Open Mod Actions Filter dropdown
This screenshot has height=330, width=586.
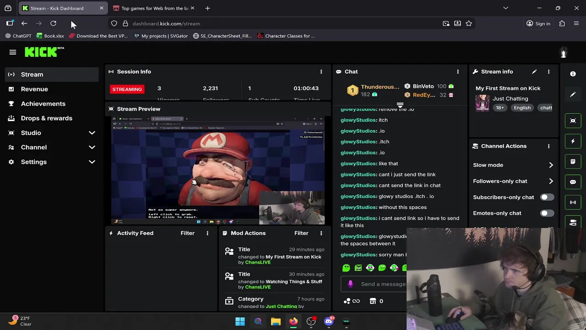pos(301,233)
